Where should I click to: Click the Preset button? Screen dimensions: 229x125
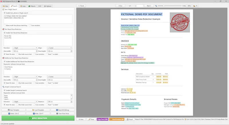[130, 119]
